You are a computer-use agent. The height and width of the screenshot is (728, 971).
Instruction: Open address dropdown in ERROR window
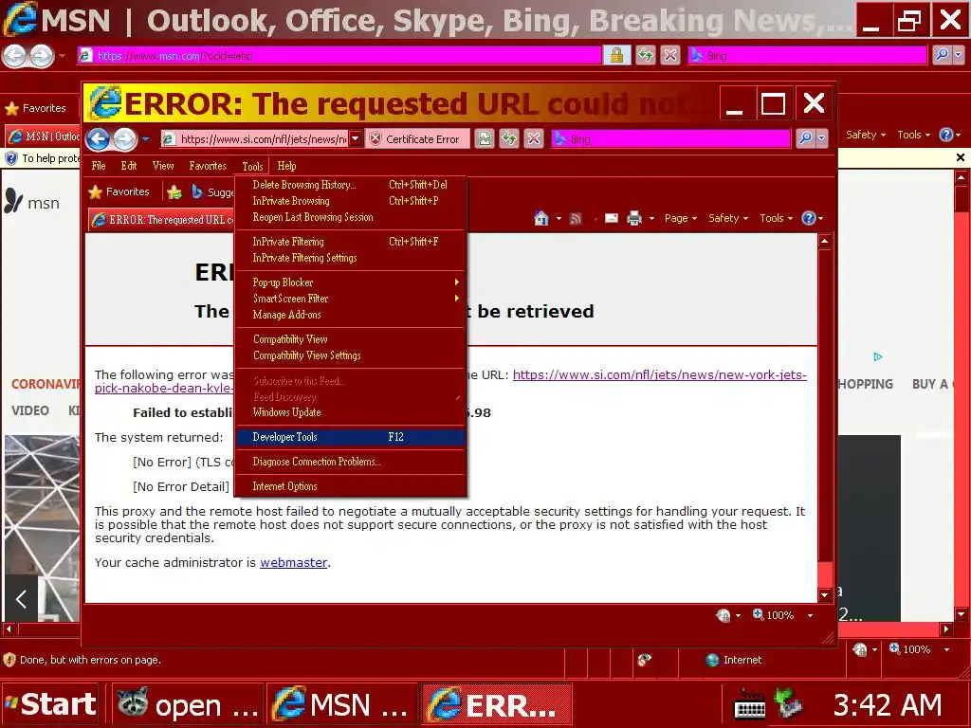(x=356, y=138)
